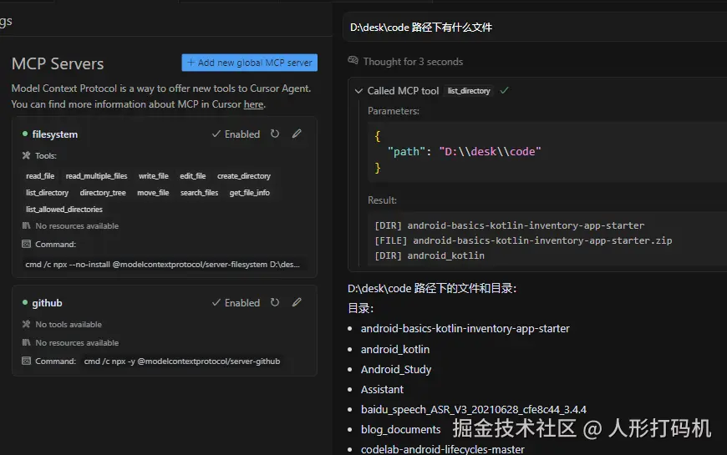Click the Result: label
727x455 pixels.
click(x=382, y=200)
